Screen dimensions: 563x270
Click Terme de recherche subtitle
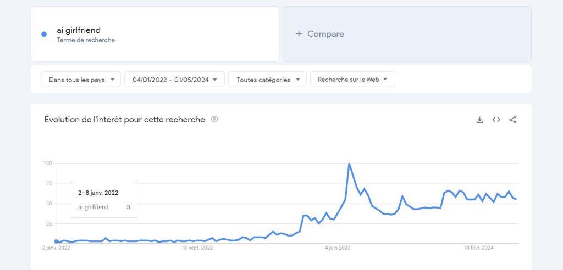click(x=86, y=40)
